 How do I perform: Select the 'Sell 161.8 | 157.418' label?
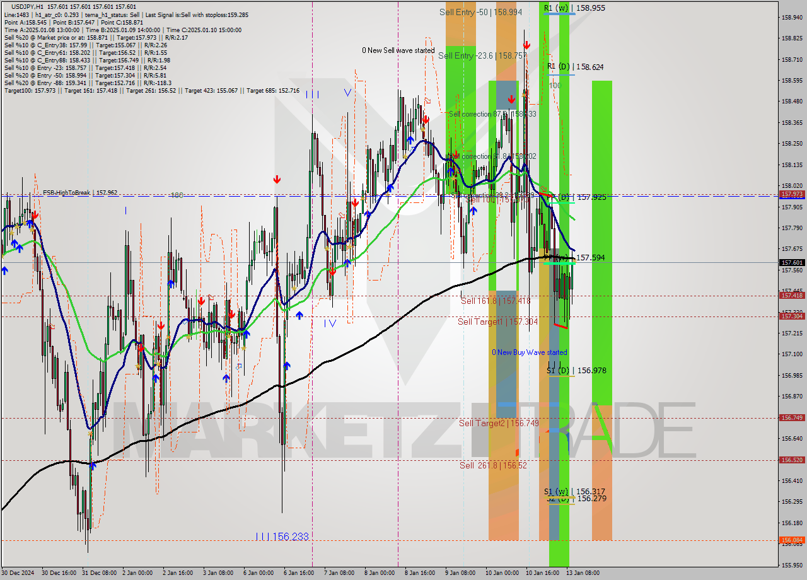[x=496, y=301]
